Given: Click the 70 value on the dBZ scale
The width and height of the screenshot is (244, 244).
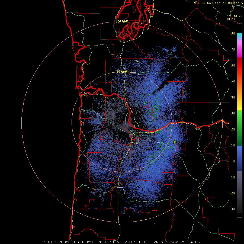Looking at the screenshot, I should [233, 49].
